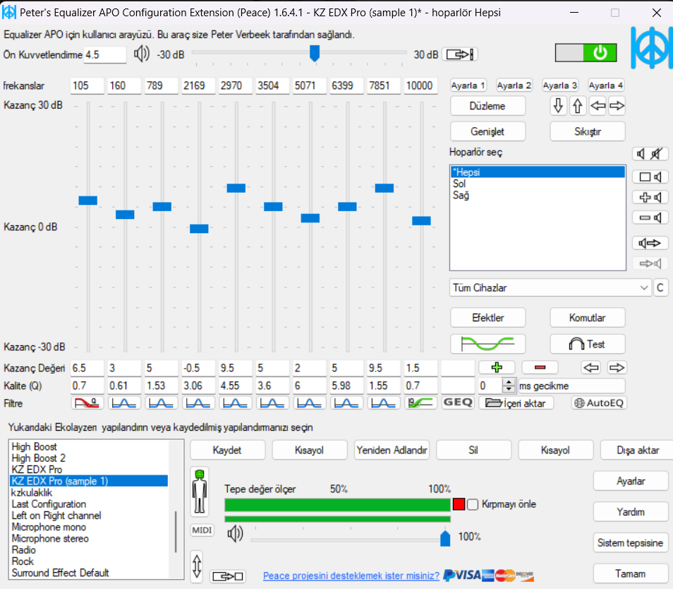Click the 789 frequency input field
673x589 pixels.
tap(162, 85)
